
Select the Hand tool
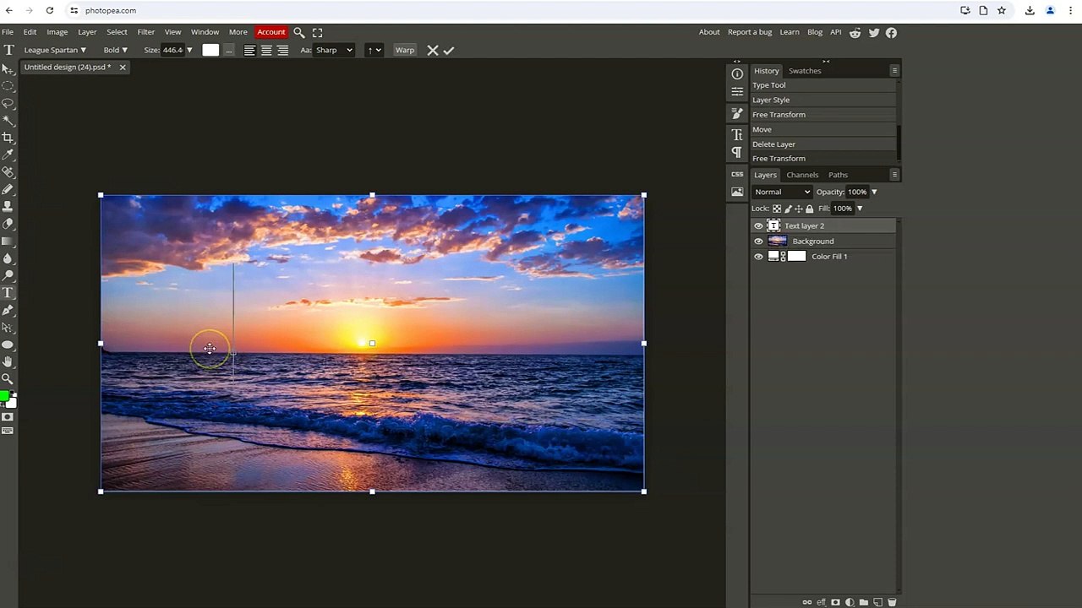(8, 361)
